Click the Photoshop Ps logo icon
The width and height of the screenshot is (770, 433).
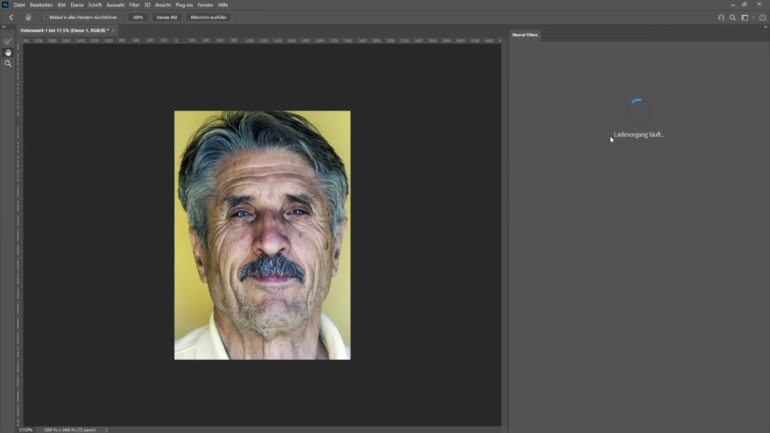click(5, 5)
